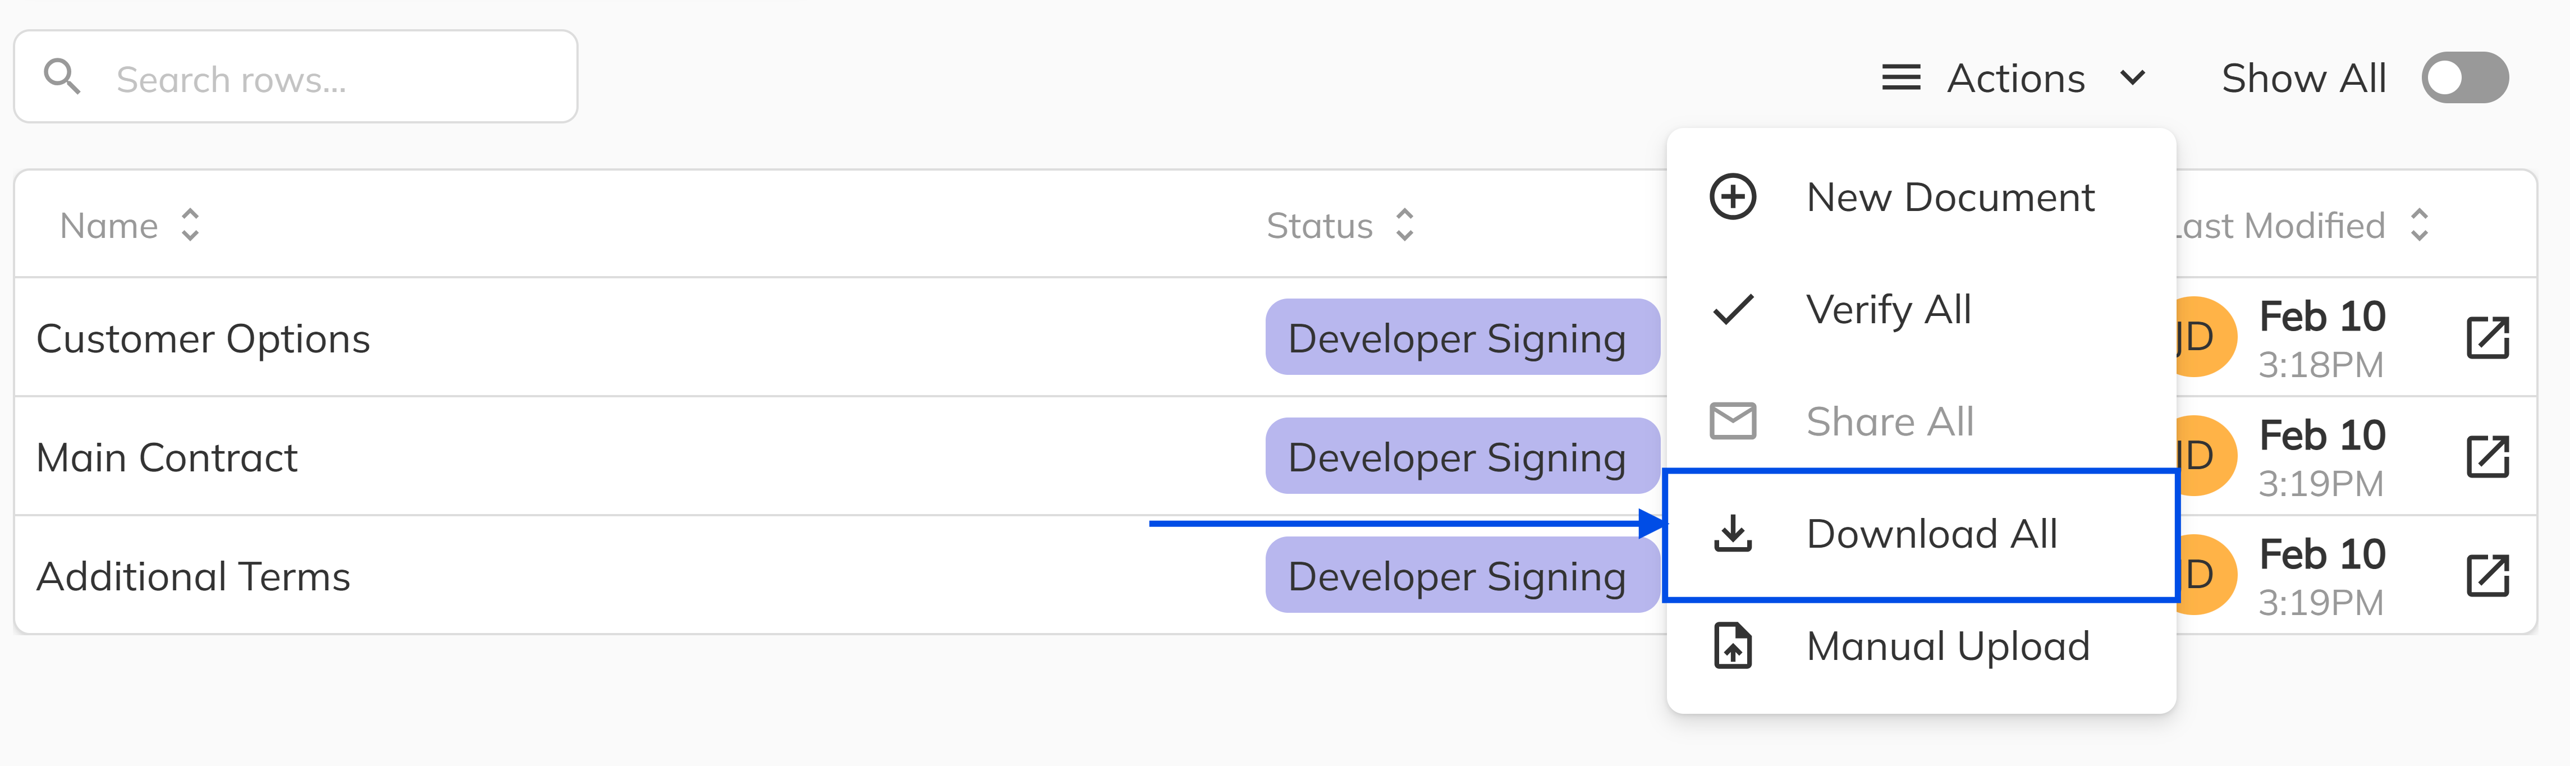Click the Actions hamburger lines icon
Viewport: 2570px width, 766px height.
click(x=1900, y=78)
